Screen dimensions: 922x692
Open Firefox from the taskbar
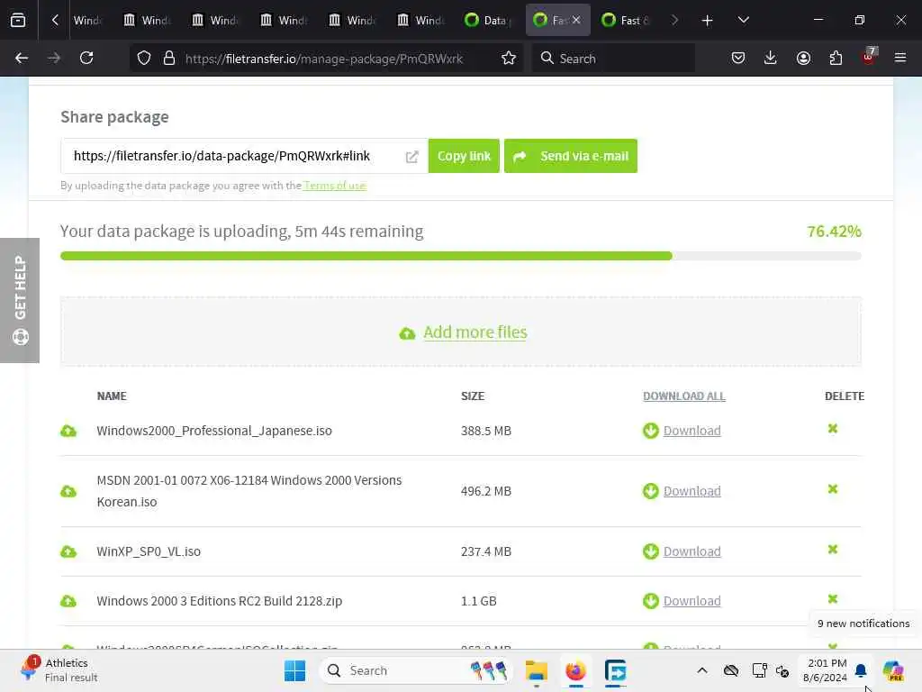coord(575,670)
